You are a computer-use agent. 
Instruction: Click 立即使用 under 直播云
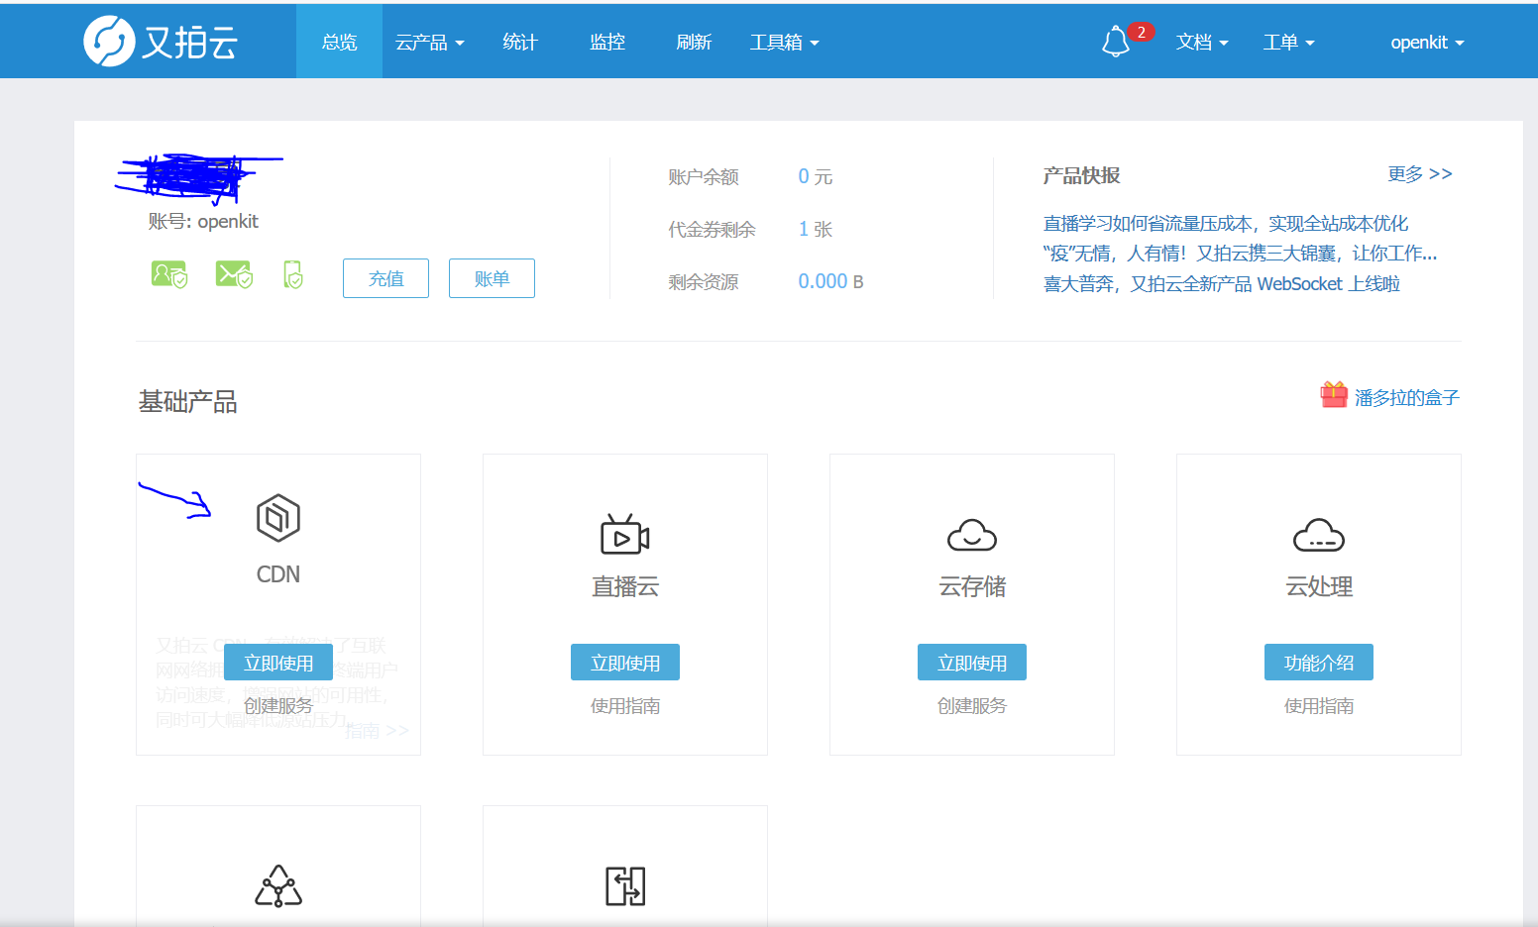pyautogui.click(x=625, y=663)
